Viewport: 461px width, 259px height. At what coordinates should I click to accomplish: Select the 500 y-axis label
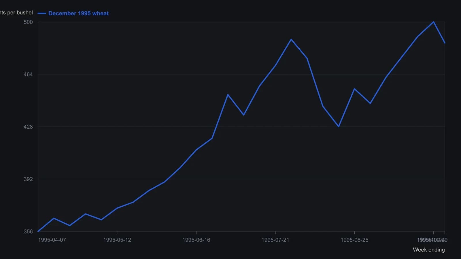tap(28, 22)
